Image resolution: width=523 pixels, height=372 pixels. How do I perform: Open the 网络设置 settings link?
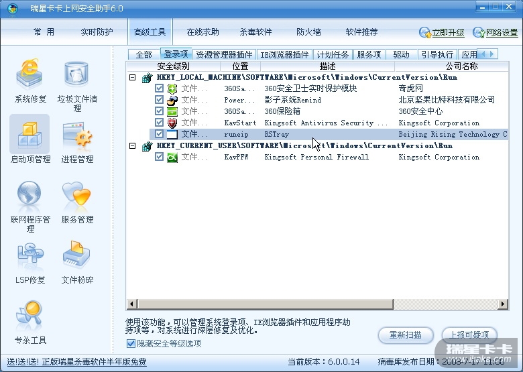[502, 33]
